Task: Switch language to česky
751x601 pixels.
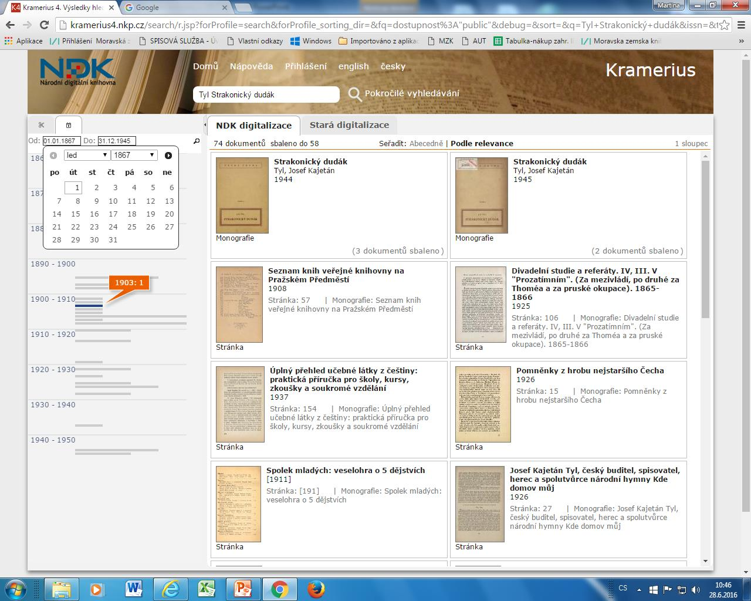Action: point(393,66)
